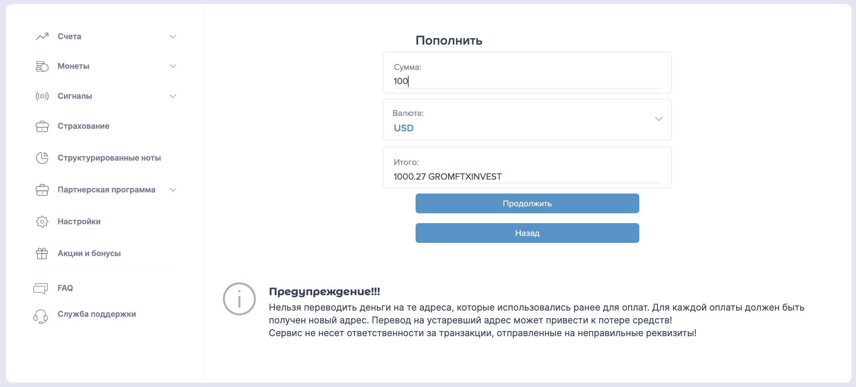Click the Монеты coins icon
This screenshot has width=856, height=387.
42,67
